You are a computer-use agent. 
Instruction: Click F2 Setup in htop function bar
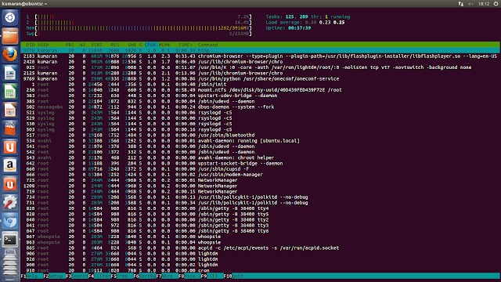click(x=55, y=276)
